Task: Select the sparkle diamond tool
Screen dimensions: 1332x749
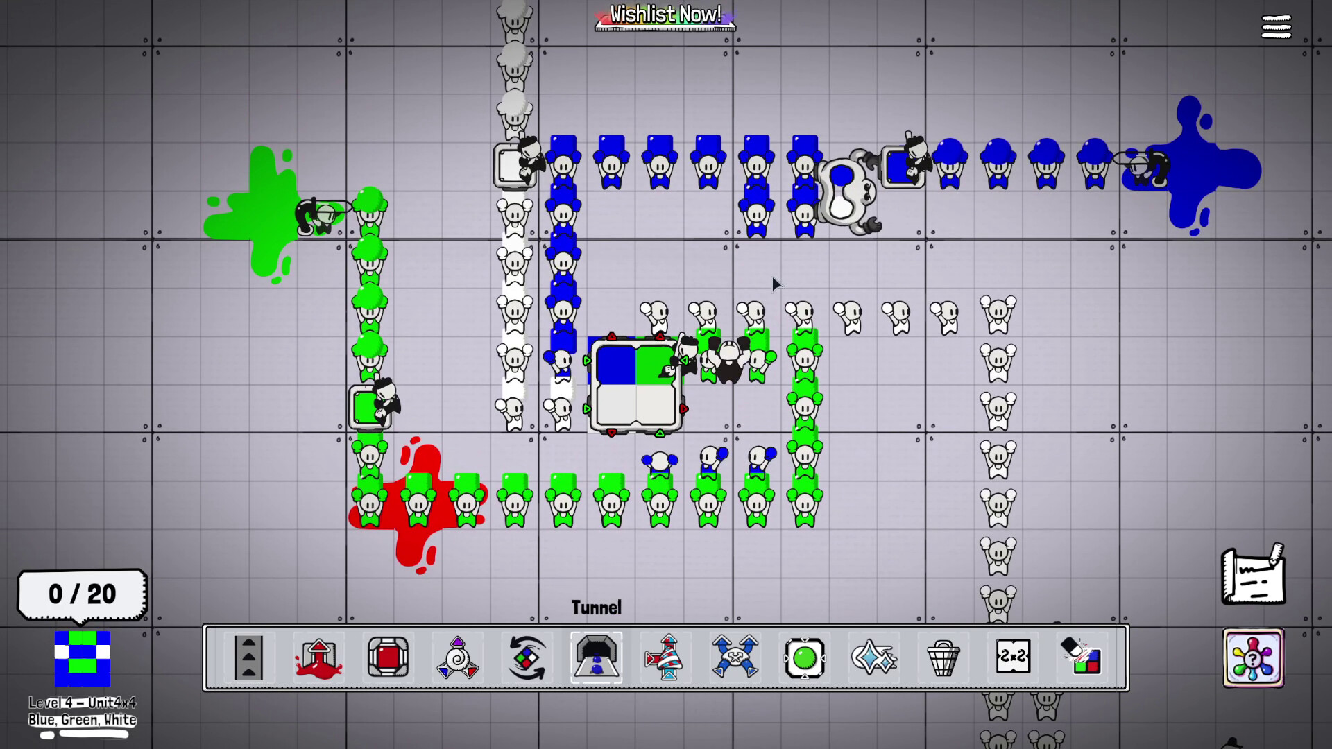Action: coord(874,657)
